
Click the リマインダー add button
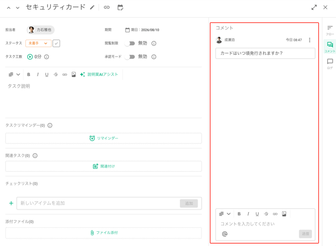(104, 138)
